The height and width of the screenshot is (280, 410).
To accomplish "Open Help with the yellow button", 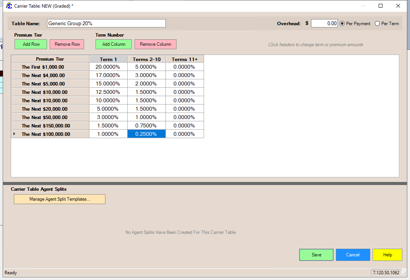I will coord(387,255).
